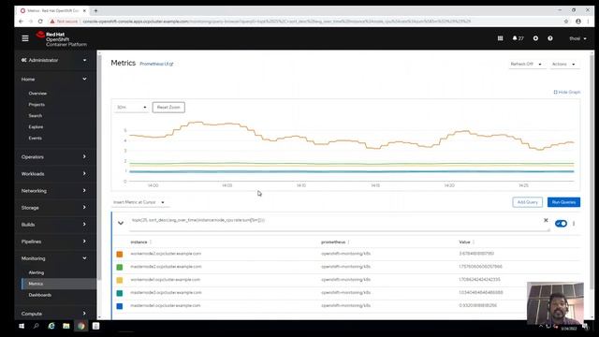Viewport: 599px width, 337px height.
Task: Sort by the prometheus column header
Action: tap(333, 242)
